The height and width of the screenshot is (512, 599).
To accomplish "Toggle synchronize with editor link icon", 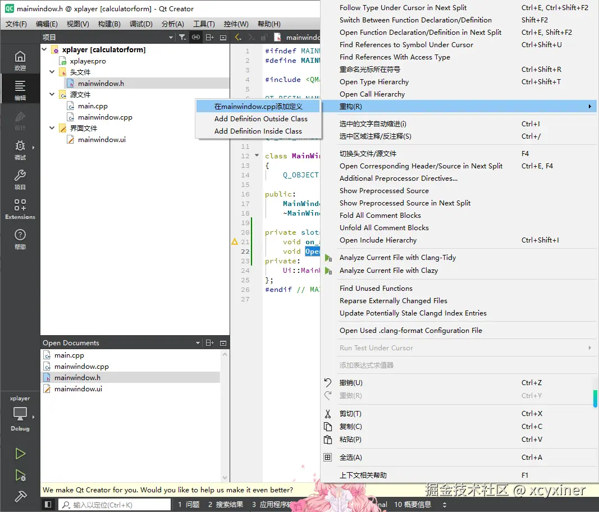I will click(x=195, y=37).
